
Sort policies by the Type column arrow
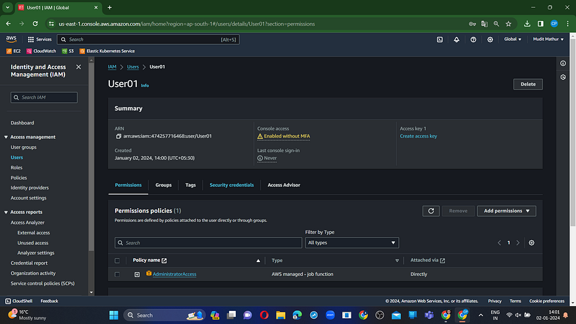coord(397,260)
